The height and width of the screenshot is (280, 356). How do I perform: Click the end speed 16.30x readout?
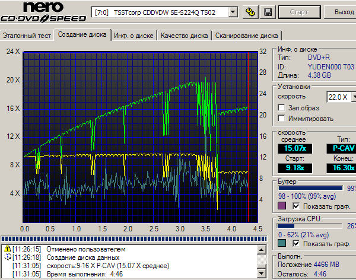[341, 168]
